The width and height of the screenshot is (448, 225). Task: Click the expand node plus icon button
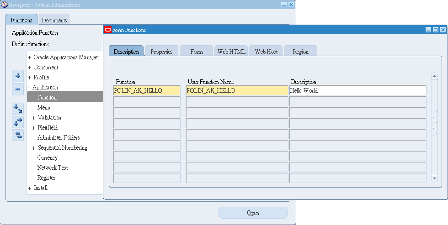pyautogui.click(x=18, y=76)
